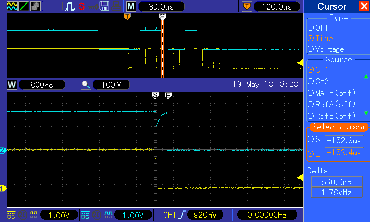Select the Off cursor type
The image size is (370, 222).
318,28
